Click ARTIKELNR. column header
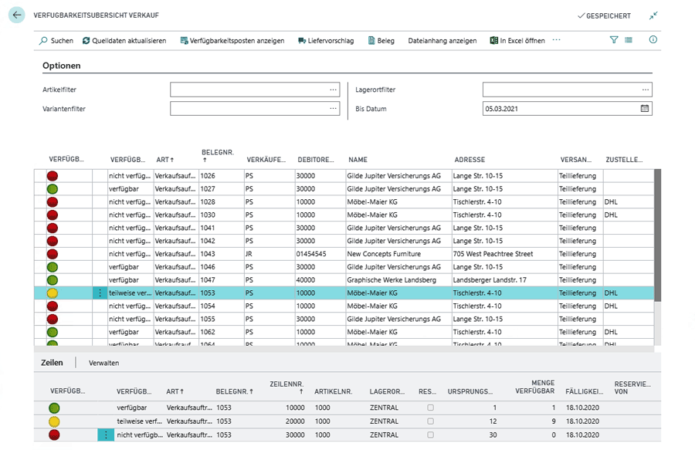This screenshot has height=450, width=695. (x=334, y=391)
